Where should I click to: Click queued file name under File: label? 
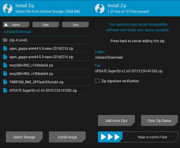tap(129, 71)
